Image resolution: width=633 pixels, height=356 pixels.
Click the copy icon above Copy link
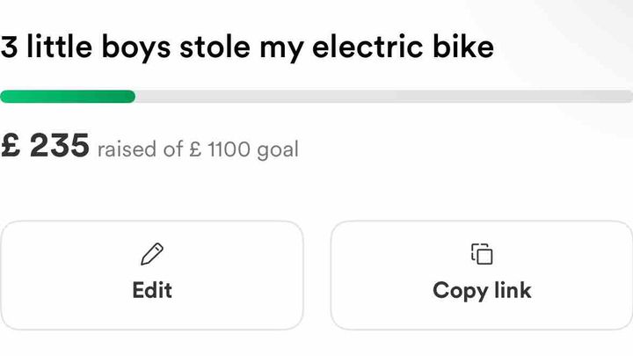click(482, 254)
